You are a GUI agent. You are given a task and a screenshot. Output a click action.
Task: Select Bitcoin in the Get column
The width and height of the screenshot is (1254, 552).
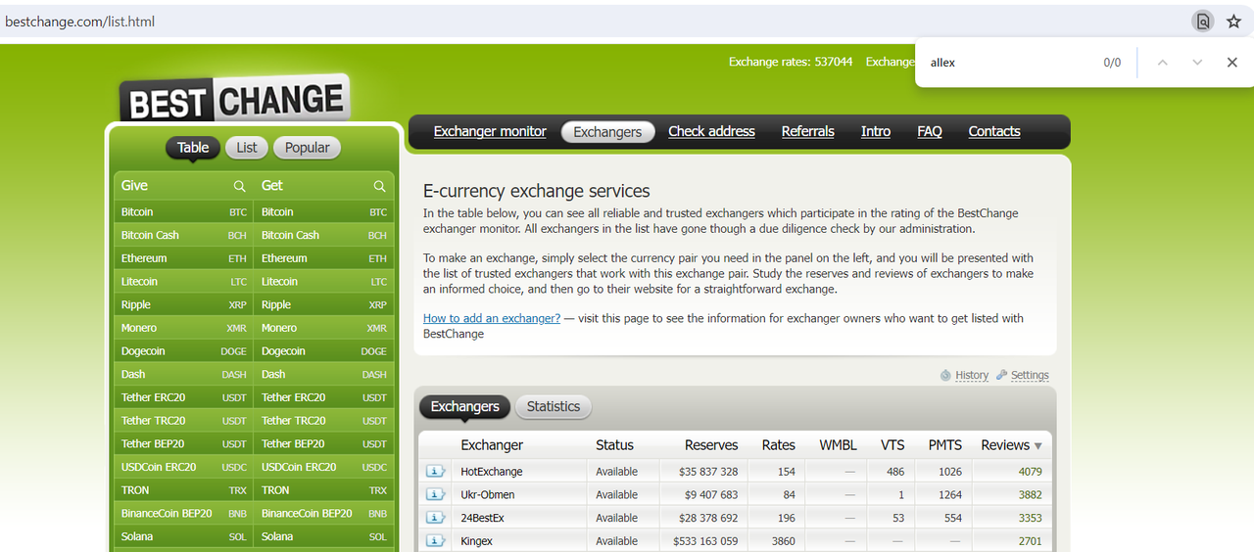click(x=324, y=212)
